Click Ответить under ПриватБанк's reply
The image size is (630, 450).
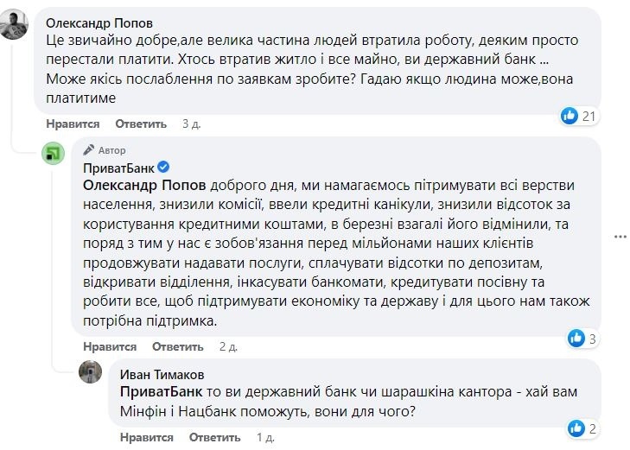(178, 346)
